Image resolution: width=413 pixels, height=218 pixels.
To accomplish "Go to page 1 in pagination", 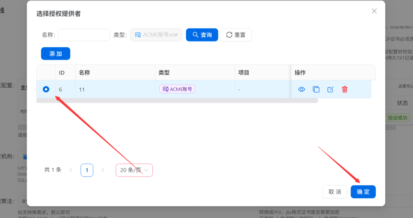I will (x=87, y=170).
